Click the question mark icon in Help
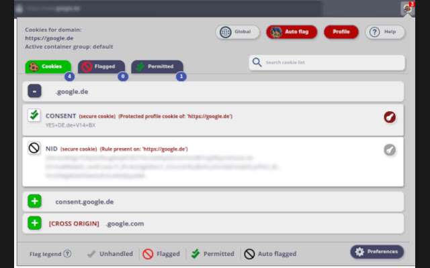The height and width of the screenshot is (268, 430). (375, 32)
